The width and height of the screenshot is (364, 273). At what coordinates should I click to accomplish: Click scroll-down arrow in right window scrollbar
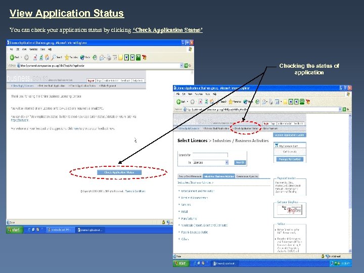coord(350,251)
